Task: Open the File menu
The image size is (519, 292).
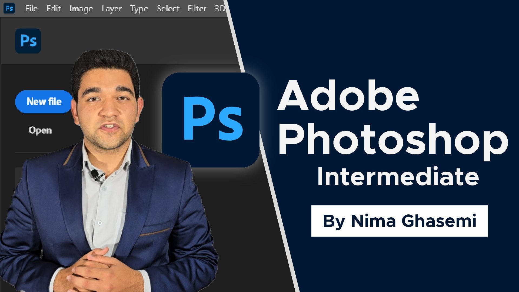Action: [x=31, y=8]
